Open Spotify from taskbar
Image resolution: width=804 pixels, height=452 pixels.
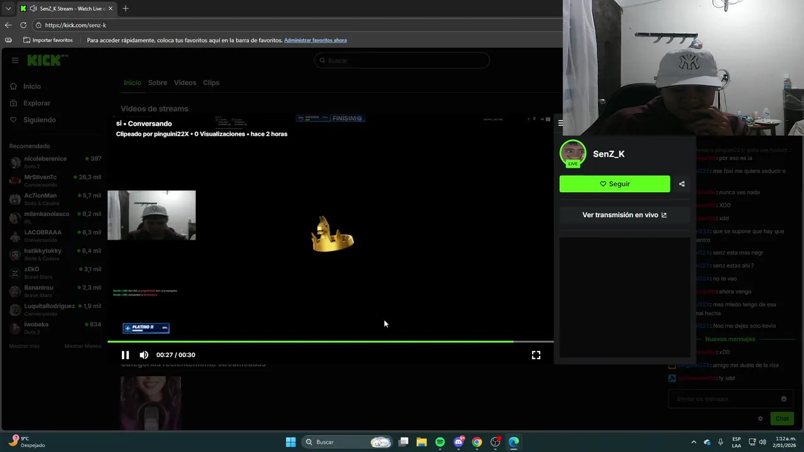[x=440, y=442]
